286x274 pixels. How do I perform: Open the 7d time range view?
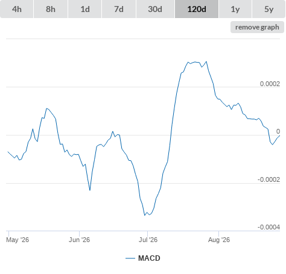tap(119, 9)
